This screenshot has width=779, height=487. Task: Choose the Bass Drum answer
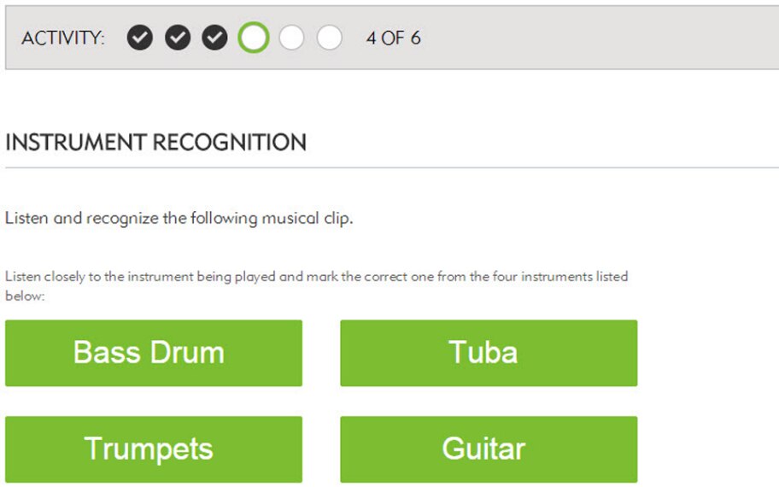154,353
